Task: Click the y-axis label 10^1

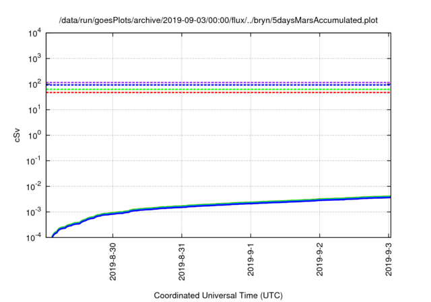Action: point(34,110)
